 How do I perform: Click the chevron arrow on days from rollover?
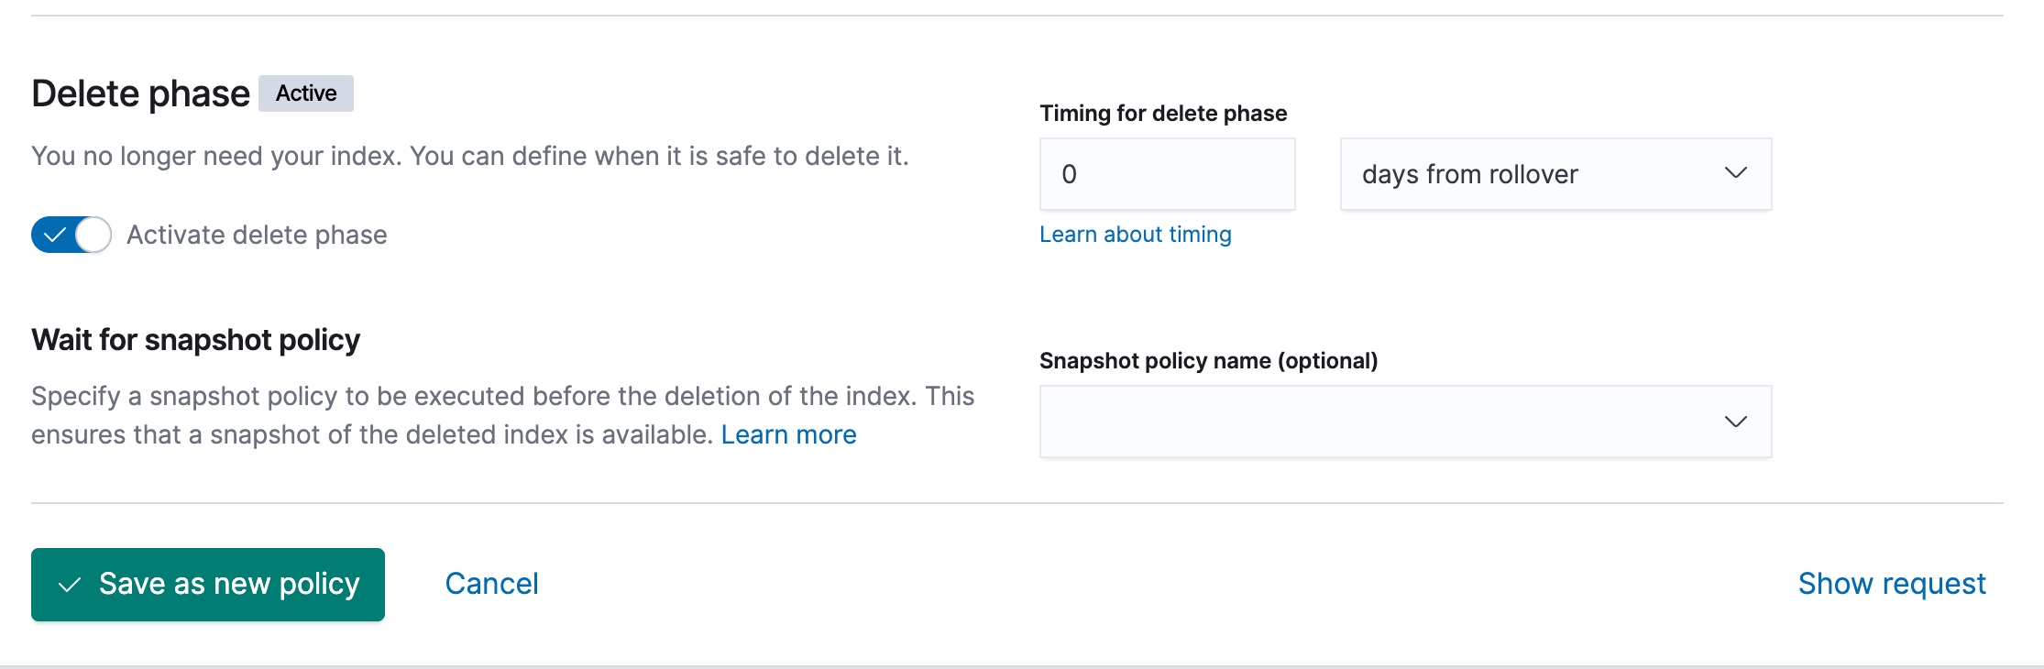1735,173
